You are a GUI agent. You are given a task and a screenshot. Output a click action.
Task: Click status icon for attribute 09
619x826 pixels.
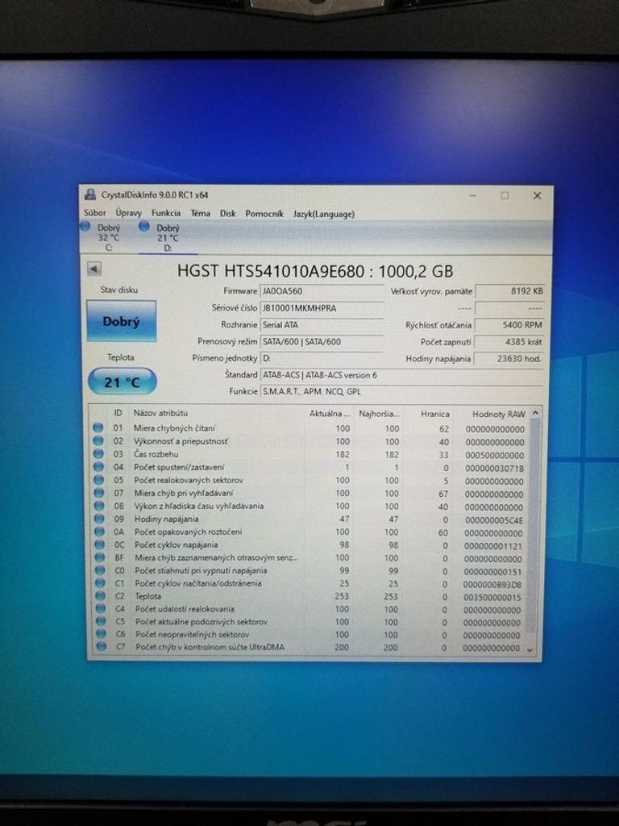pyautogui.click(x=99, y=519)
